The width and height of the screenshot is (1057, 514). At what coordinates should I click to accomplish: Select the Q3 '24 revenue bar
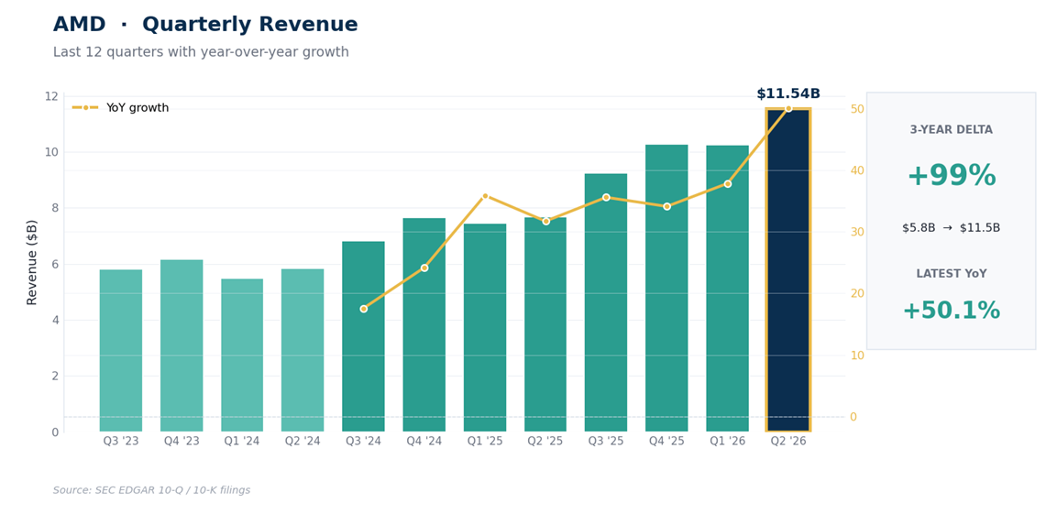coord(363,336)
